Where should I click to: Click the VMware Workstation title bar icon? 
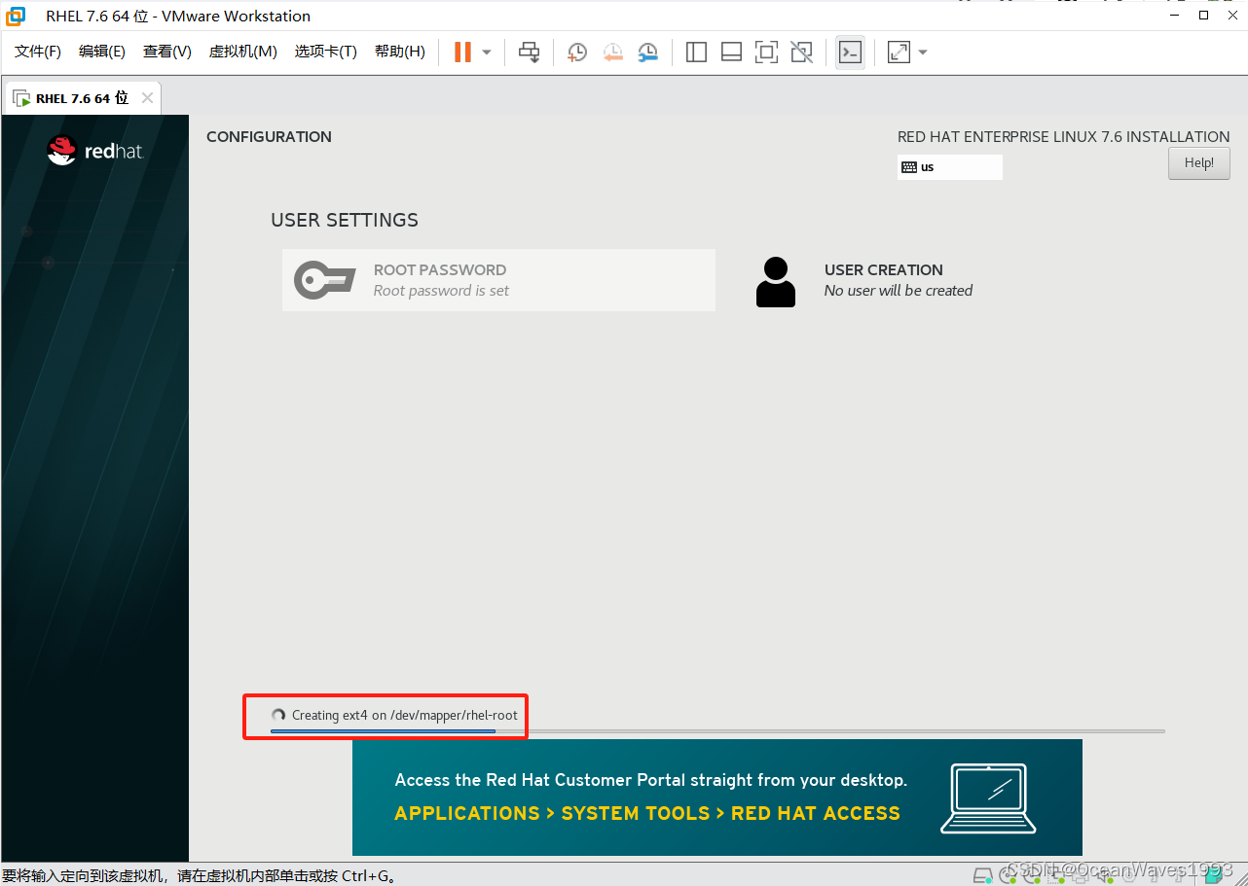17,16
